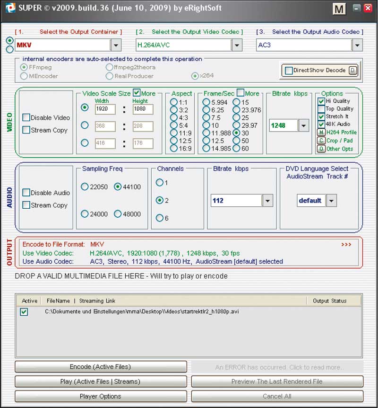The image size is (378, 408).
Task: Open the Output Video Codec dropdown
Action: click(x=237, y=45)
